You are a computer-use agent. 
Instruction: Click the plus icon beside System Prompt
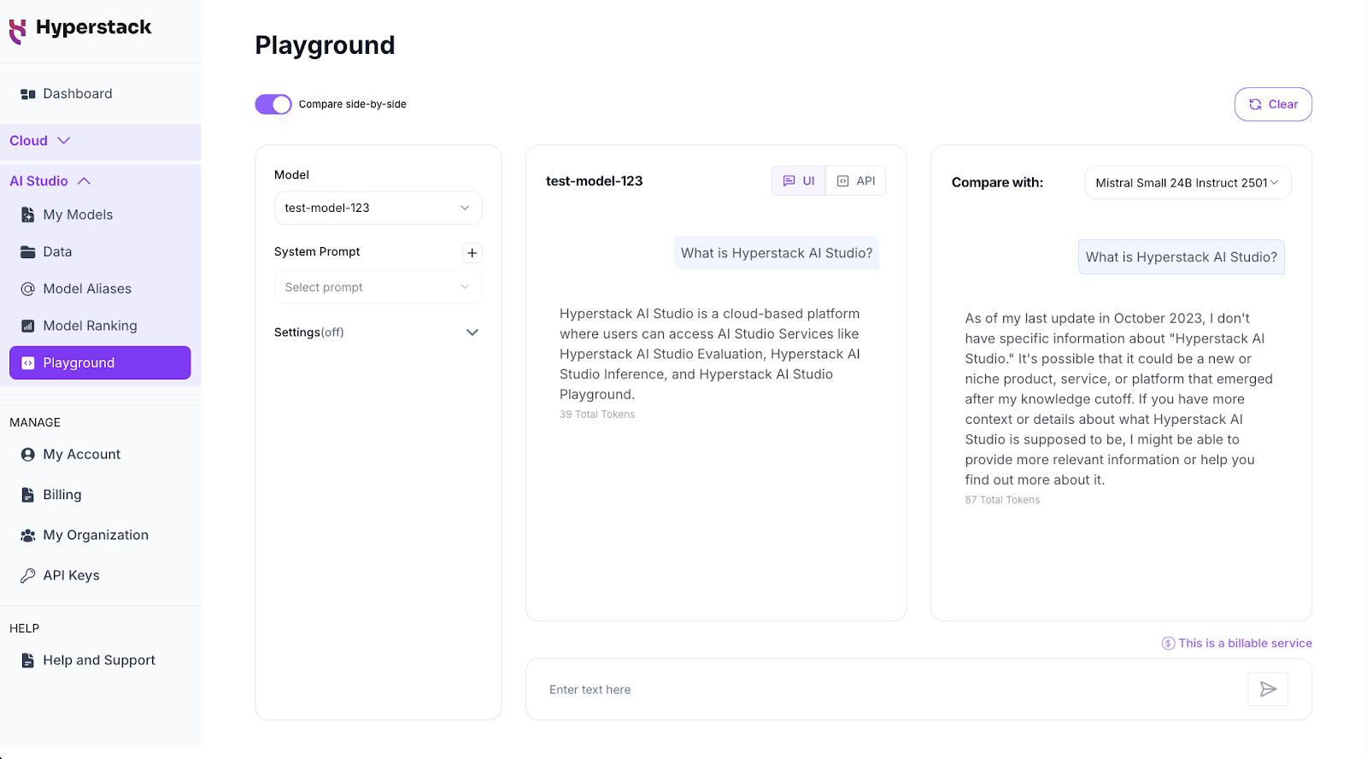click(472, 253)
